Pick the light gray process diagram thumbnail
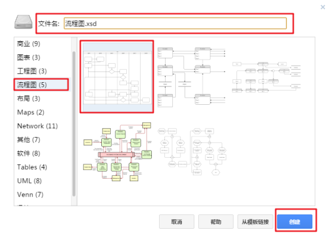Viewport: 330px width, 243px height. pyautogui.click(x=266, y=77)
